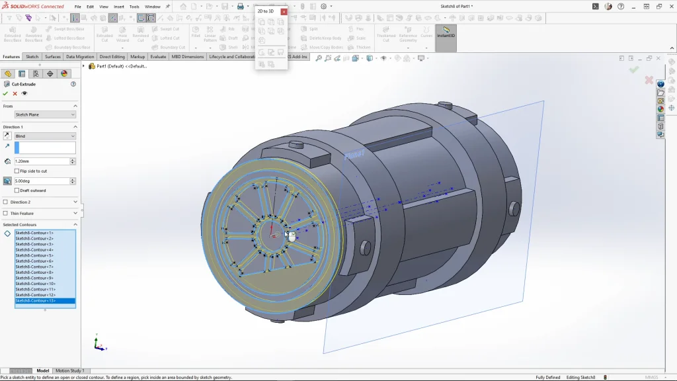Switch to the Evaluate tab
Image resolution: width=677 pixels, height=381 pixels.
158,57
